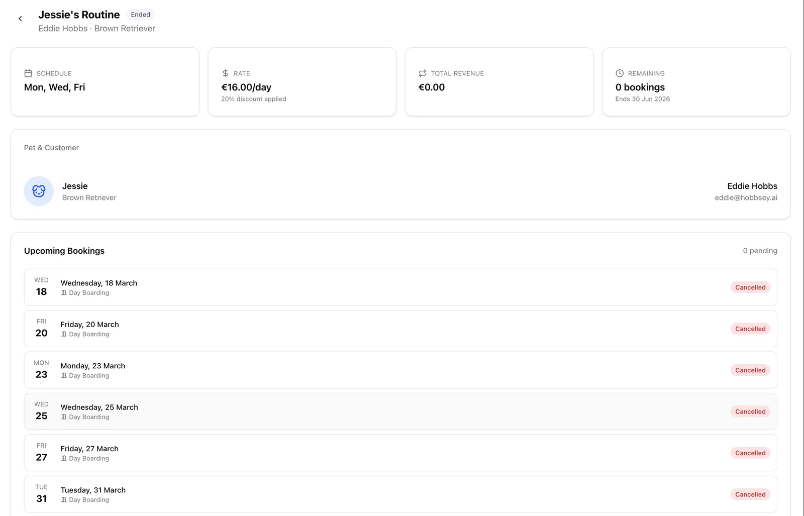This screenshot has width=804, height=516.
Task: Click the 20% discount applied label
Action: click(254, 99)
